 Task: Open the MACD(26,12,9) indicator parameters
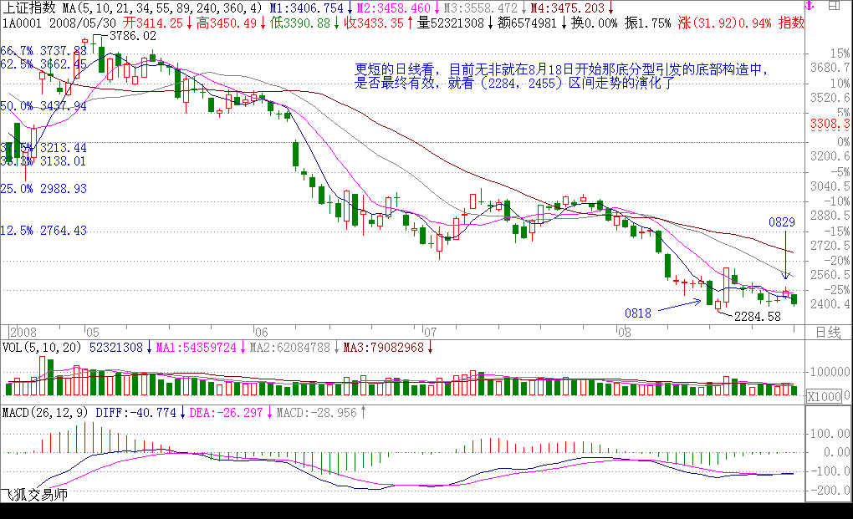click(x=45, y=413)
